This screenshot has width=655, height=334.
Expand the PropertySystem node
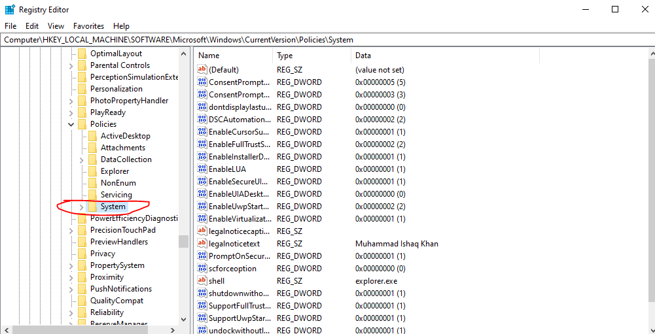coord(71,265)
